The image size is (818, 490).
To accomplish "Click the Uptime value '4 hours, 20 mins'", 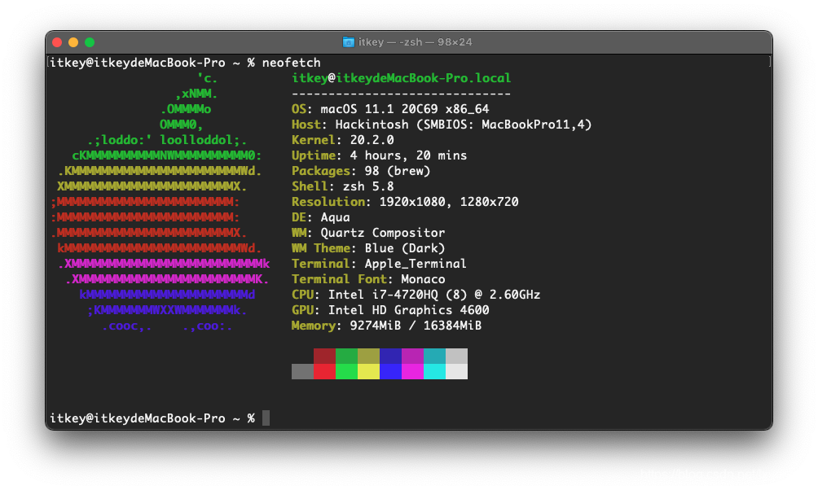I will [x=408, y=155].
